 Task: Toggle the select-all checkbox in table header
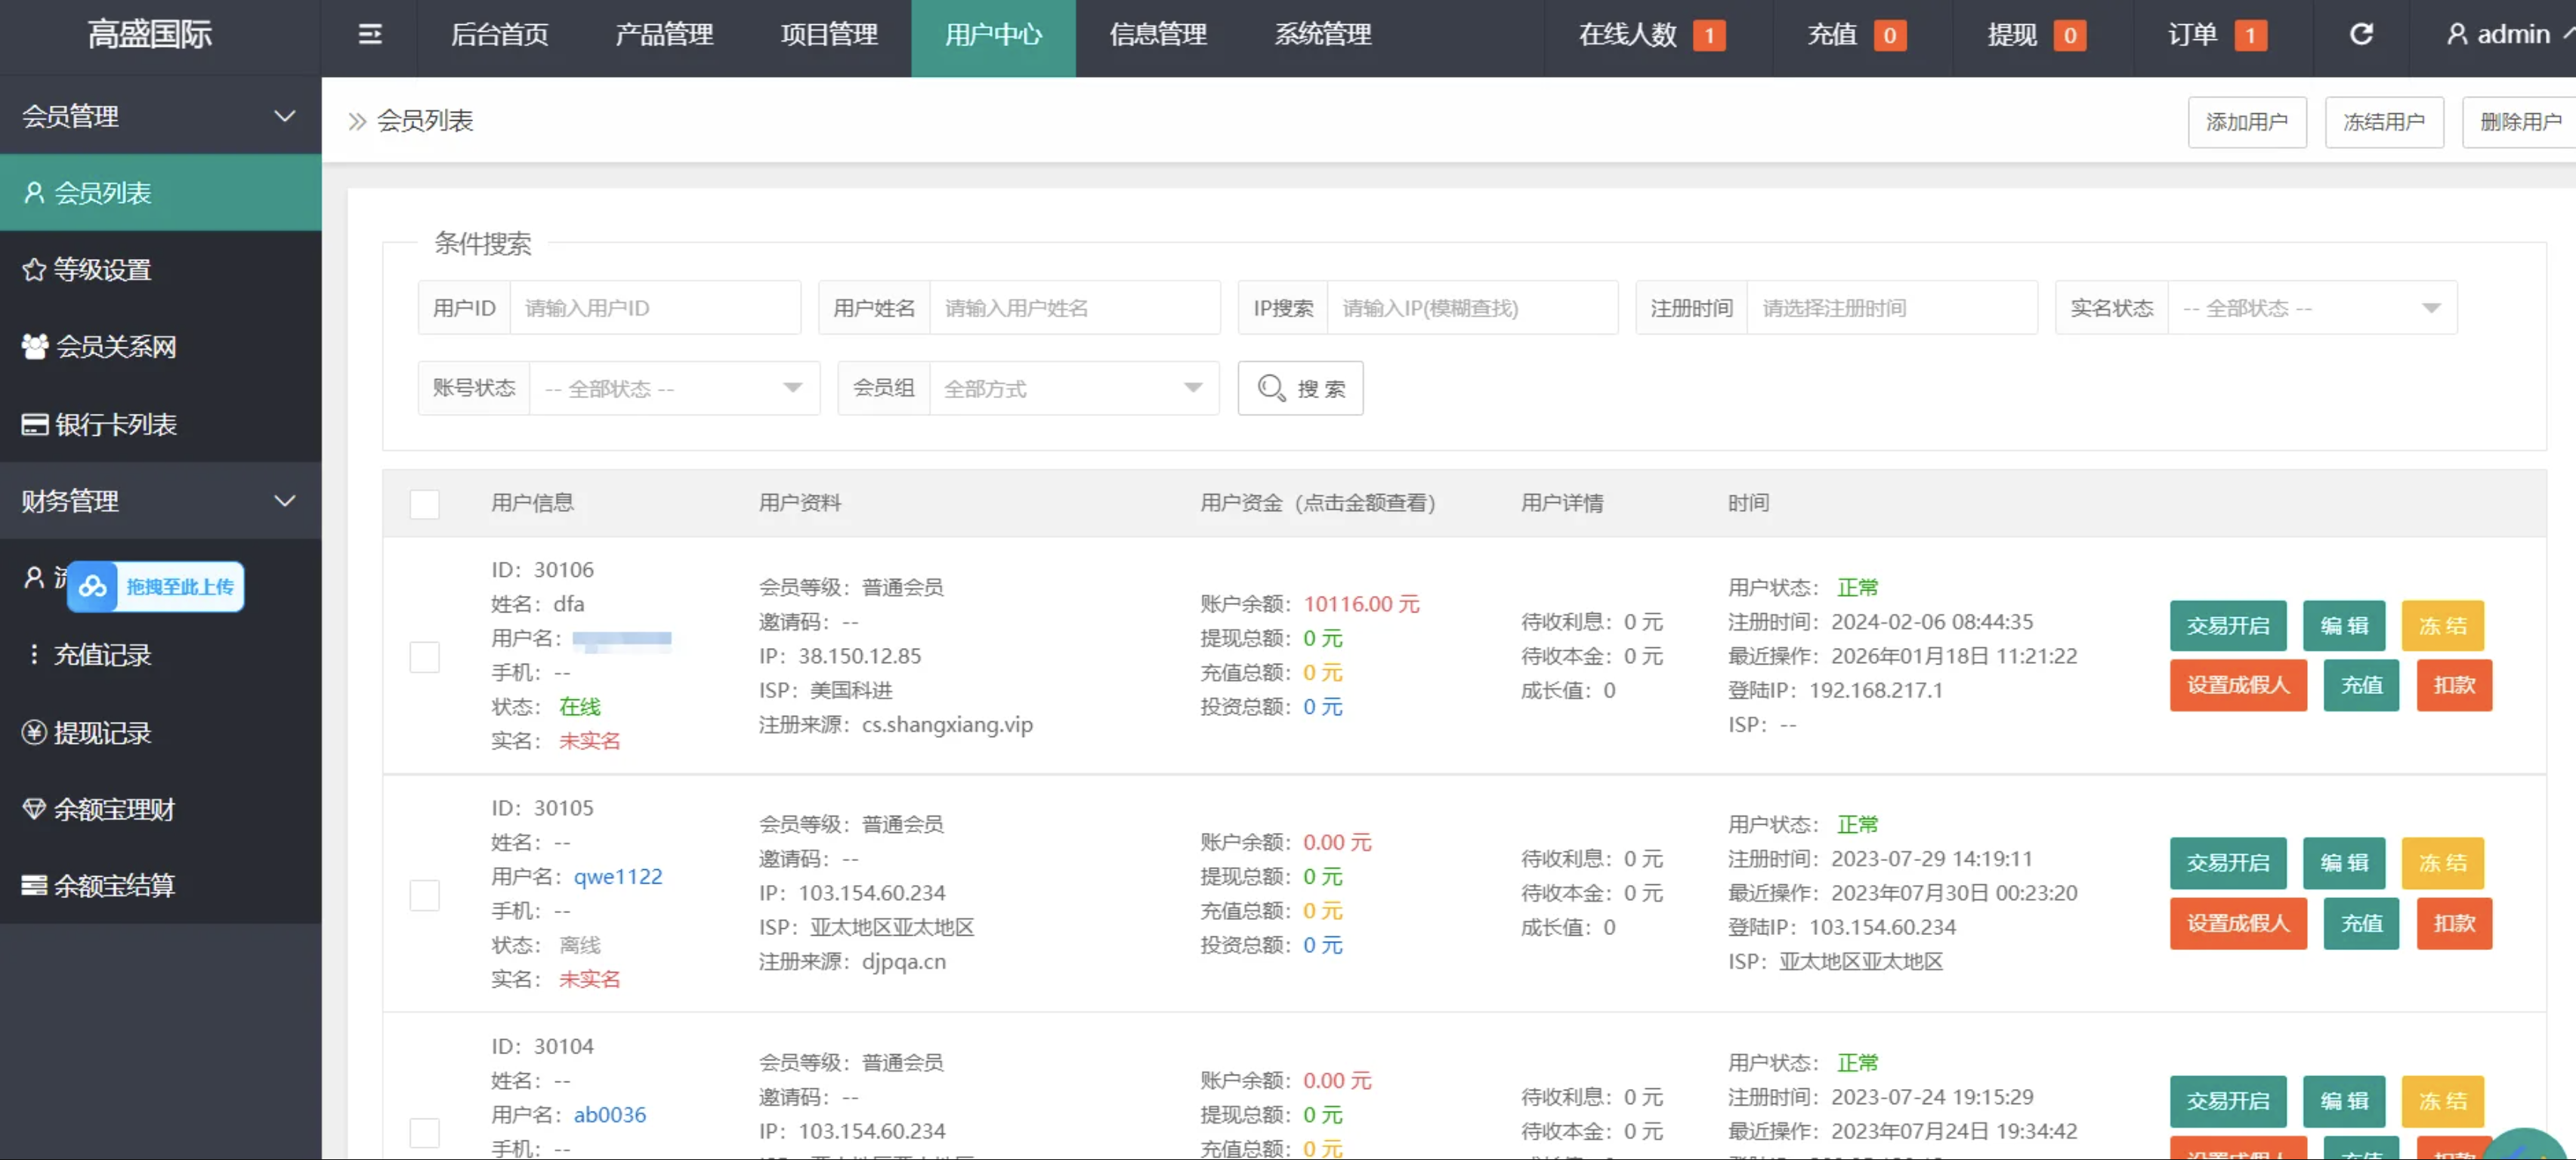tap(425, 504)
